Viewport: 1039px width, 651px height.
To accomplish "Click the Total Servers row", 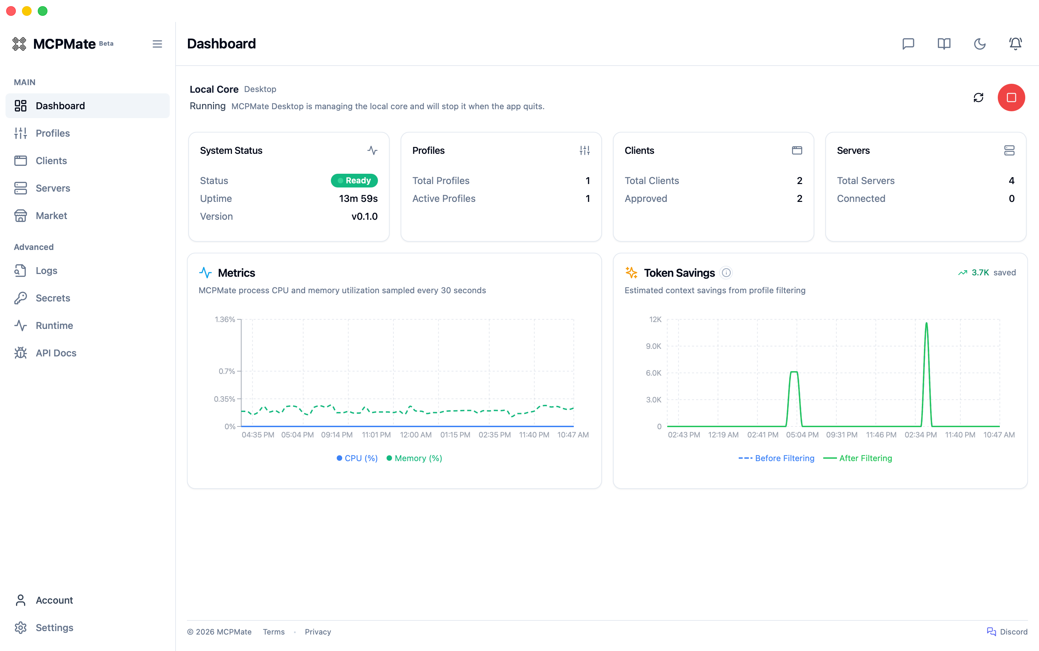I will (x=926, y=180).
